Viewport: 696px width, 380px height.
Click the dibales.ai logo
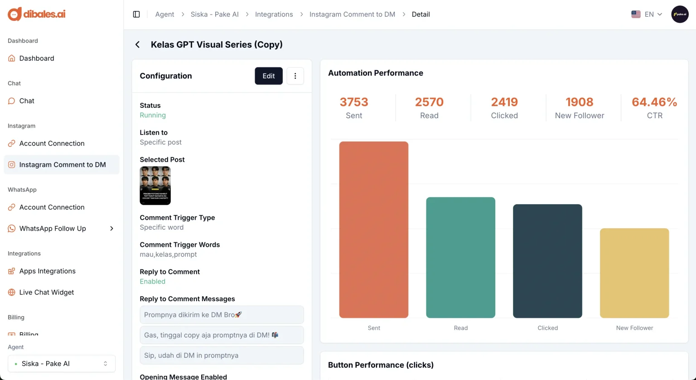click(36, 14)
